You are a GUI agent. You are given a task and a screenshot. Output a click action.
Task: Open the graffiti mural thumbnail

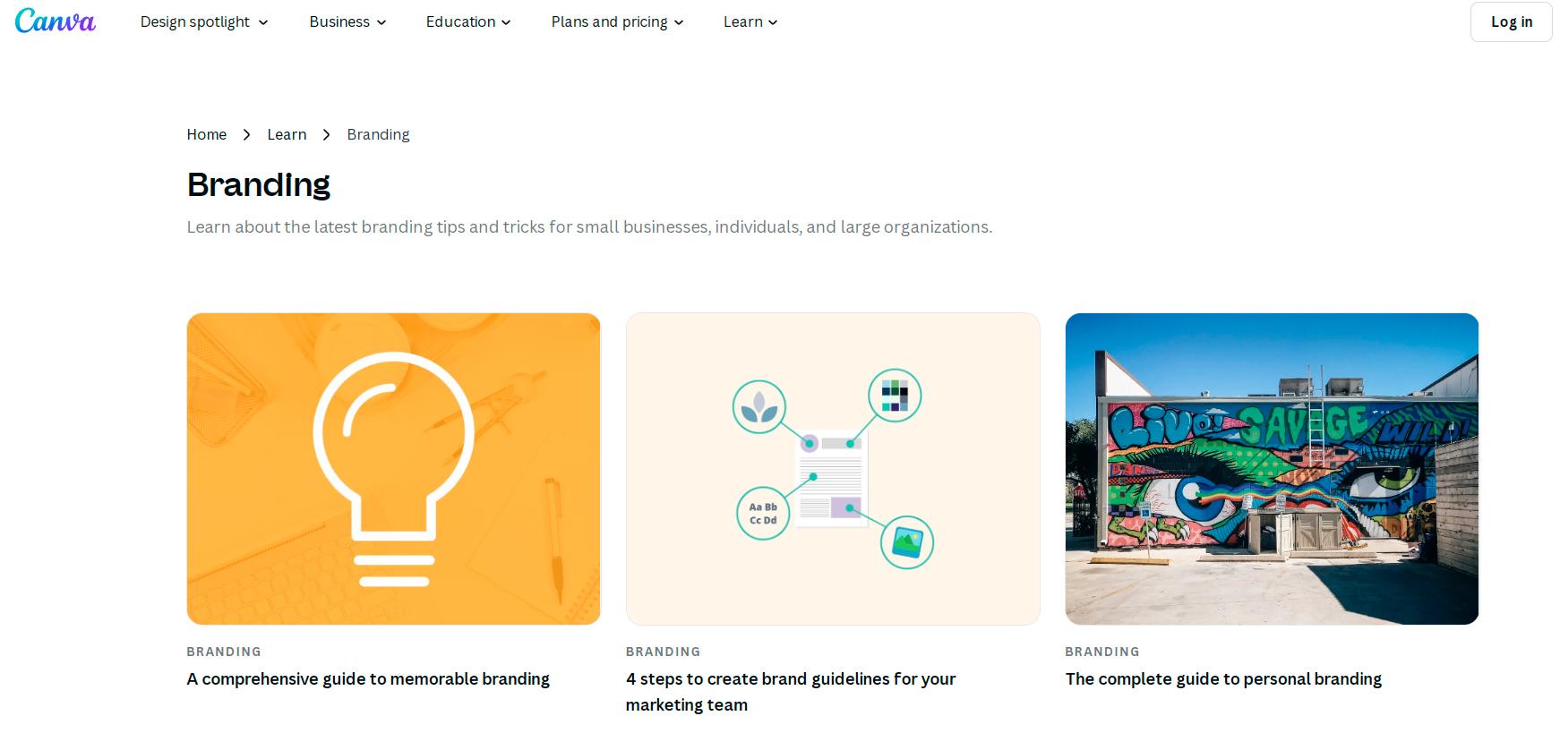1272,469
